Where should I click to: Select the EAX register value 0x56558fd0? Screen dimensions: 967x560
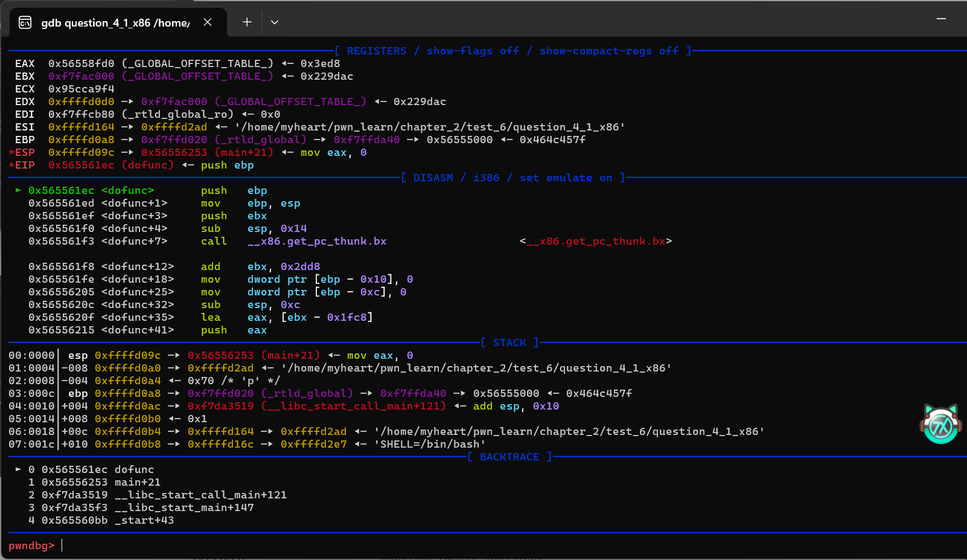pos(81,63)
